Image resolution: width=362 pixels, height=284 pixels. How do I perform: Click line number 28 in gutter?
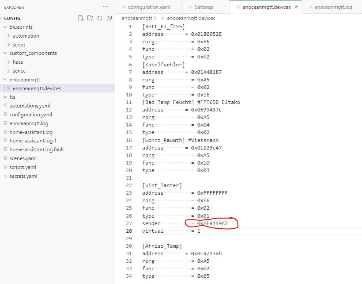tap(129, 231)
